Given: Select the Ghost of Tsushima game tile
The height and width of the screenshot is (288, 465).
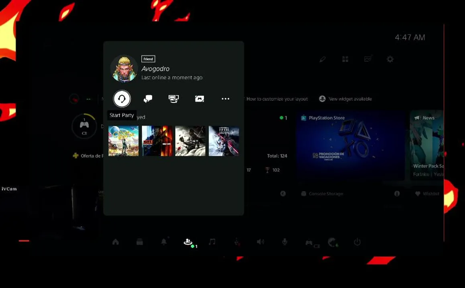Looking at the screenshot, I should [191, 141].
